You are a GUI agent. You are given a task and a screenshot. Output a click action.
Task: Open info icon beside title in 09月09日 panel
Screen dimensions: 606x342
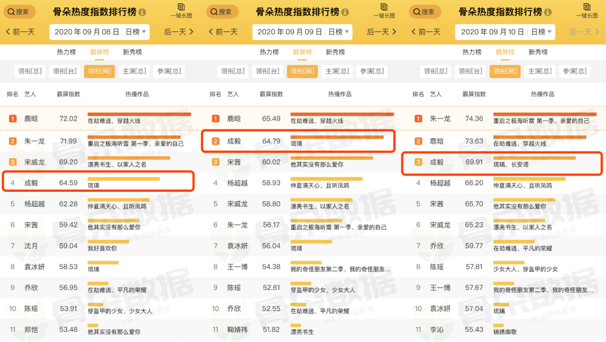click(x=345, y=12)
